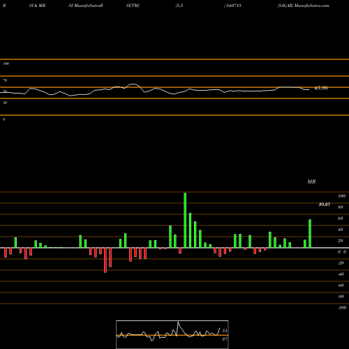The height and width of the screenshot is (349, 349).
Task: Click the RSI line peak above the 50 level
Action: point(133,84)
